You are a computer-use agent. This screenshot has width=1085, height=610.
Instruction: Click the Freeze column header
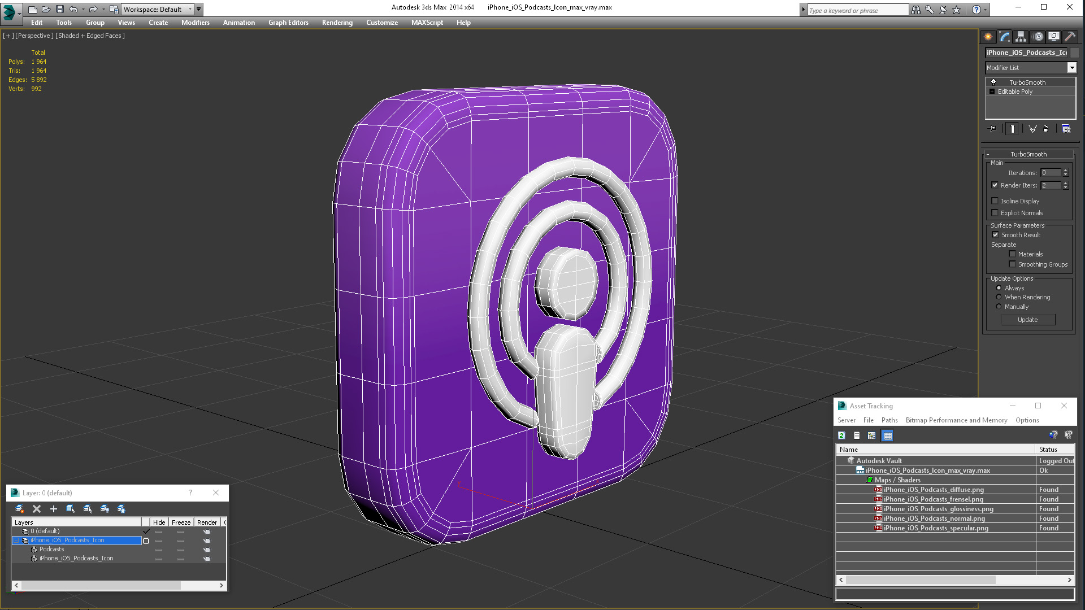tap(181, 522)
